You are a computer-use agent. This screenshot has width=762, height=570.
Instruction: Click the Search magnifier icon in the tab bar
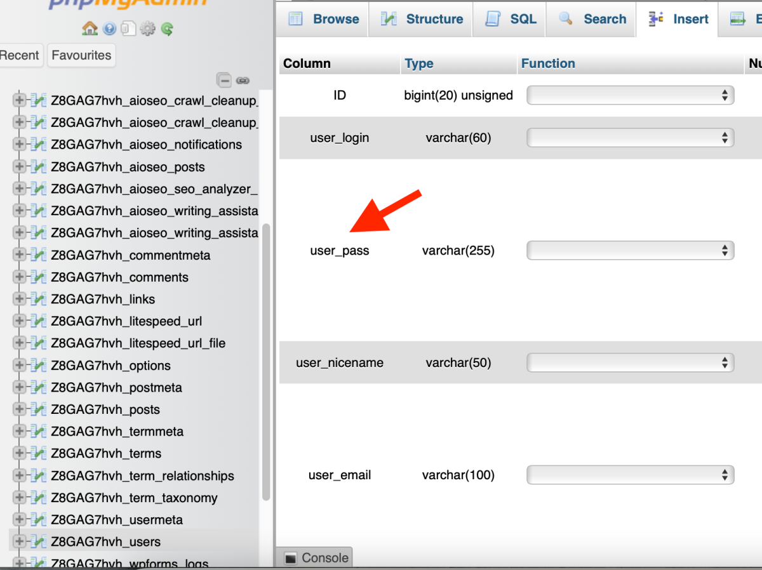click(x=565, y=19)
